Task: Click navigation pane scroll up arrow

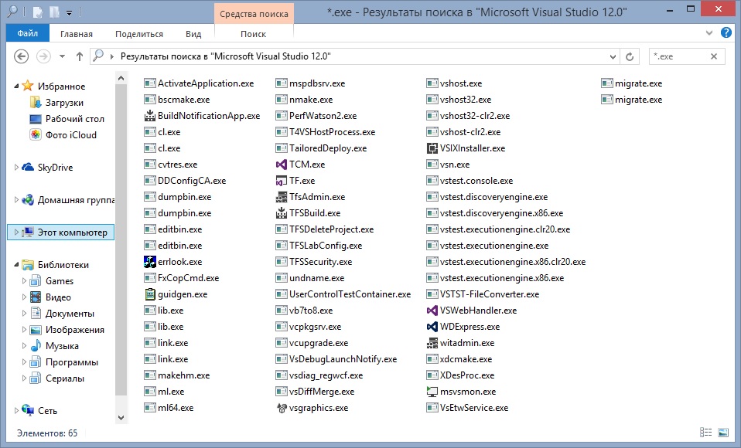Action: (121, 78)
